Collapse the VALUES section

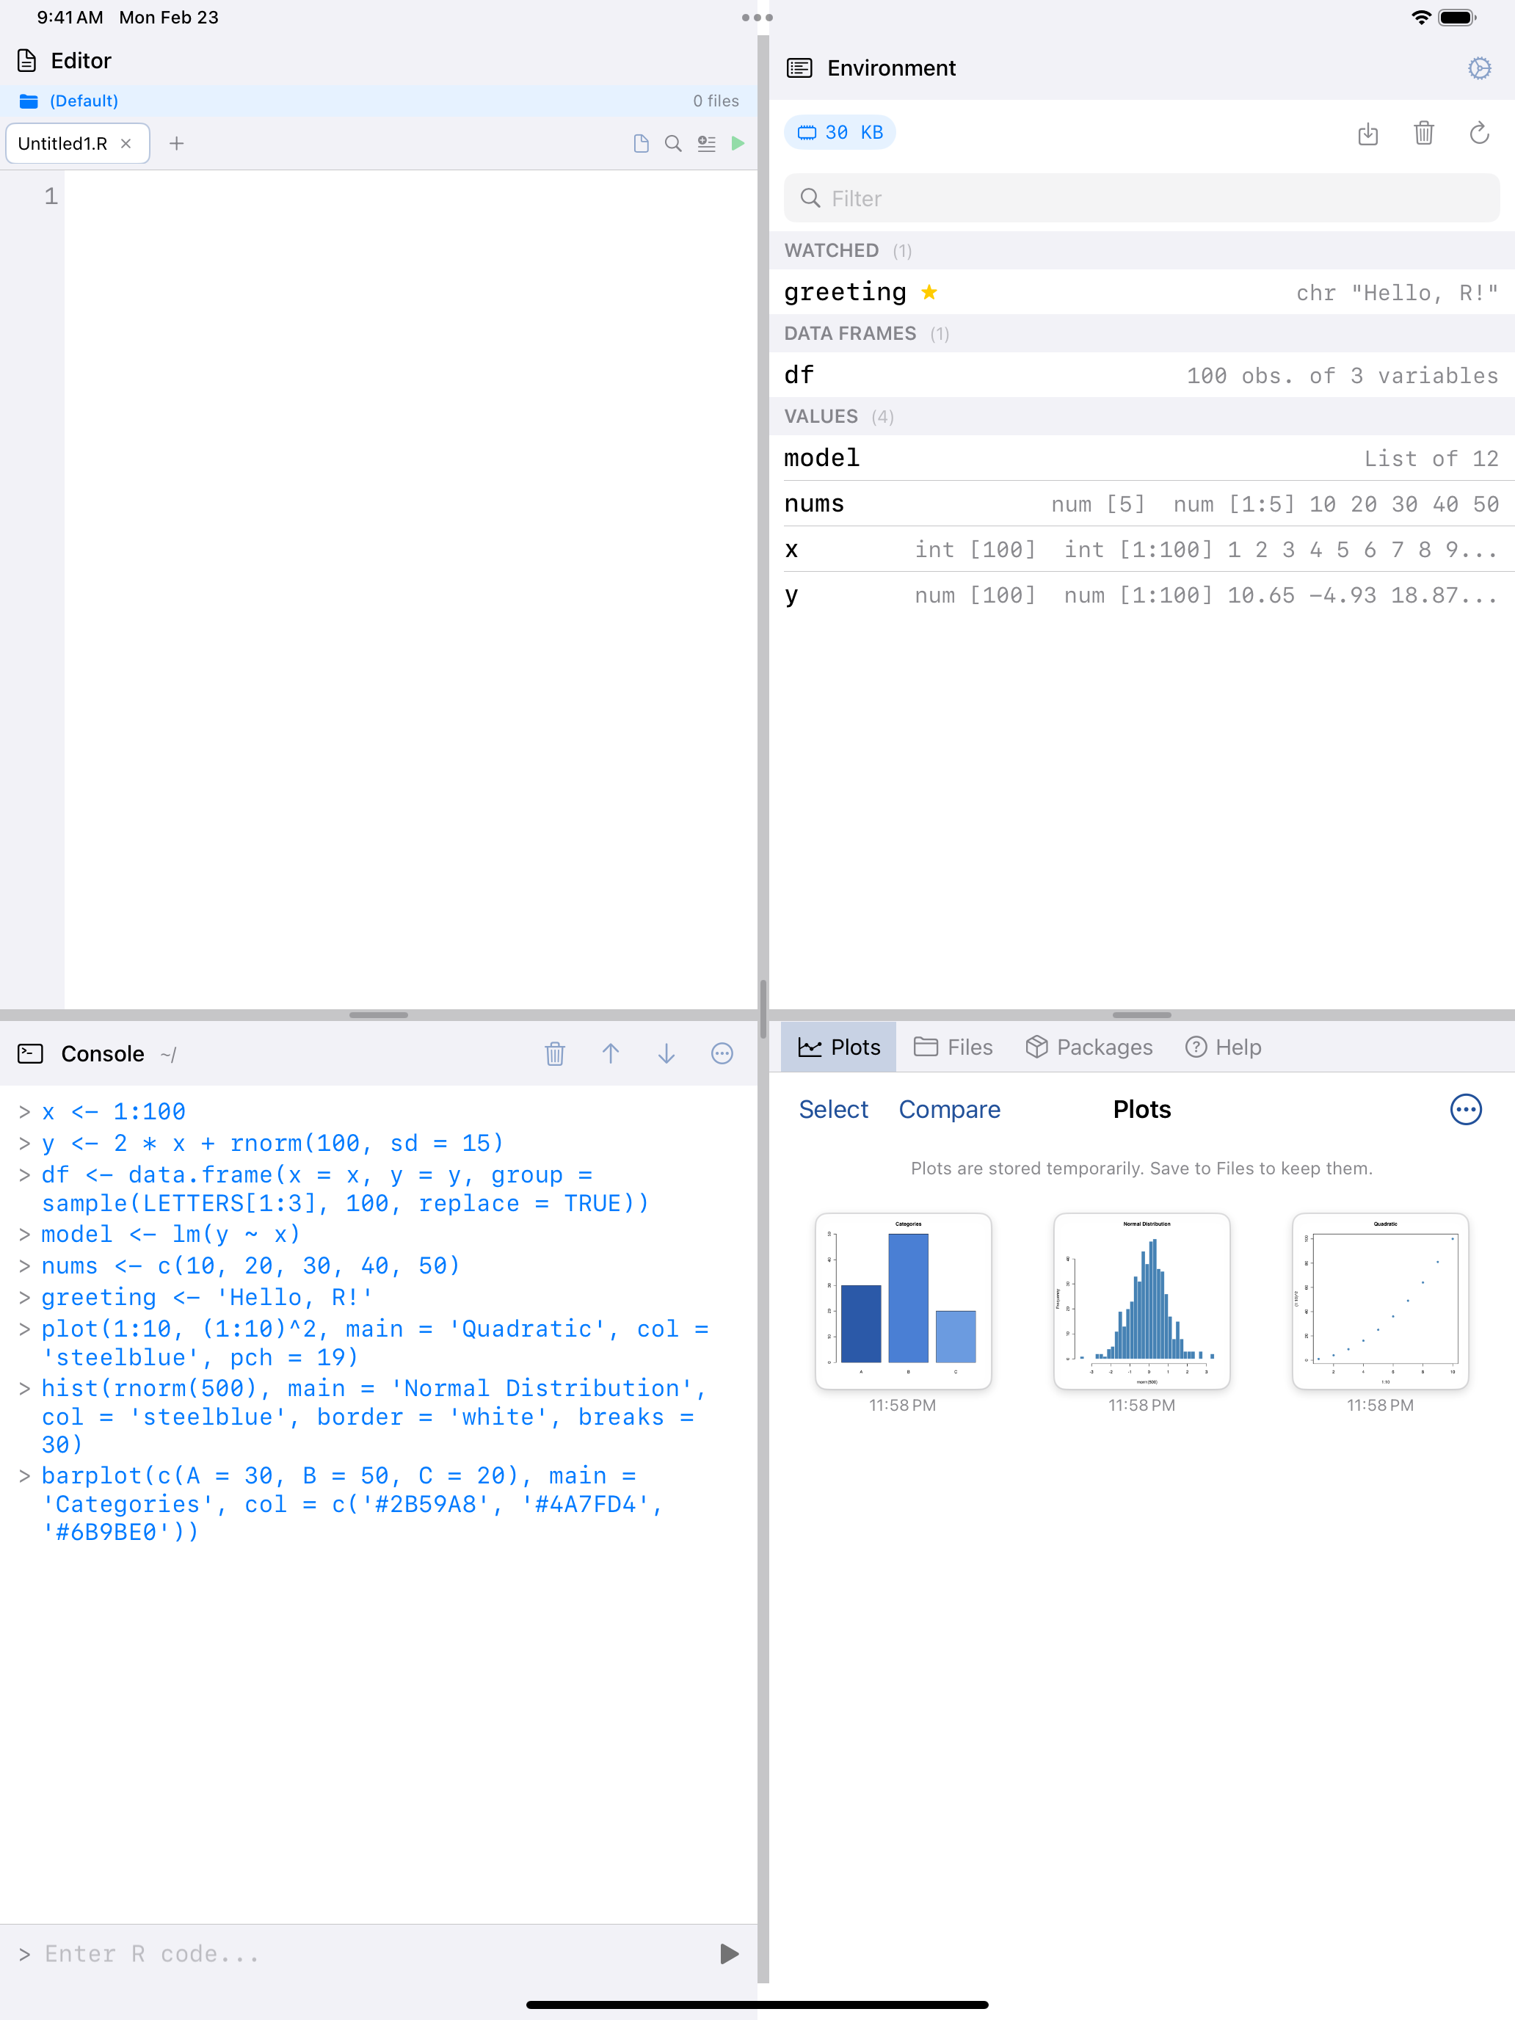(821, 416)
